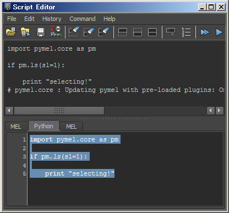Image resolution: width=229 pixels, height=213 pixels.
Task: Click the Source Script icon
Action: point(25,32)
